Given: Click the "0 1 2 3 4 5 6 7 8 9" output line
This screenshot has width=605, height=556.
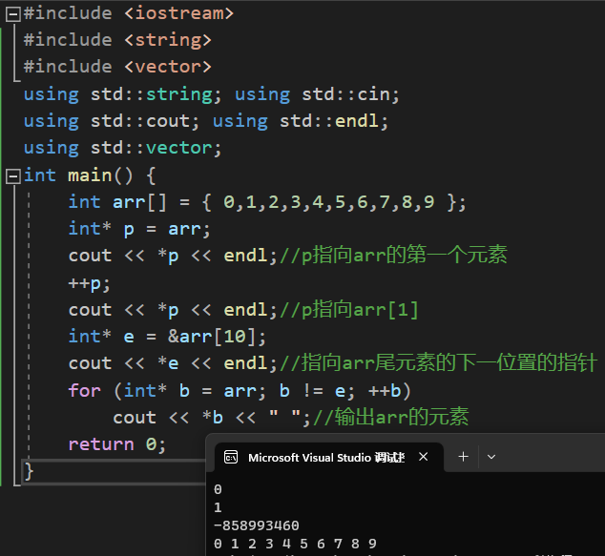Looking at the screenshot, I should tap(295, 544).
